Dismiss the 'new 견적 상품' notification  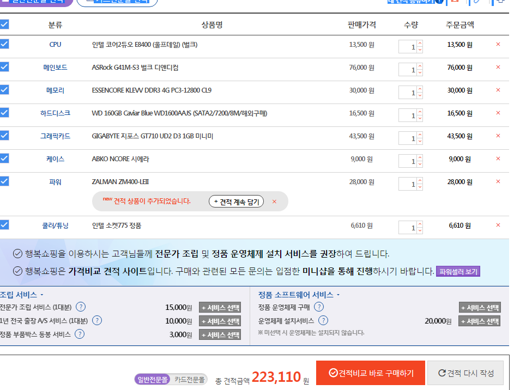point(274,202)
